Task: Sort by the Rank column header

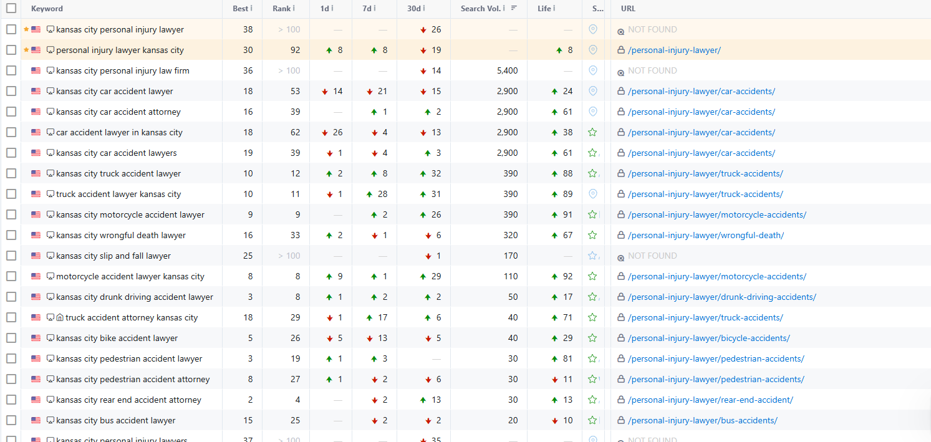Action: 281,9
